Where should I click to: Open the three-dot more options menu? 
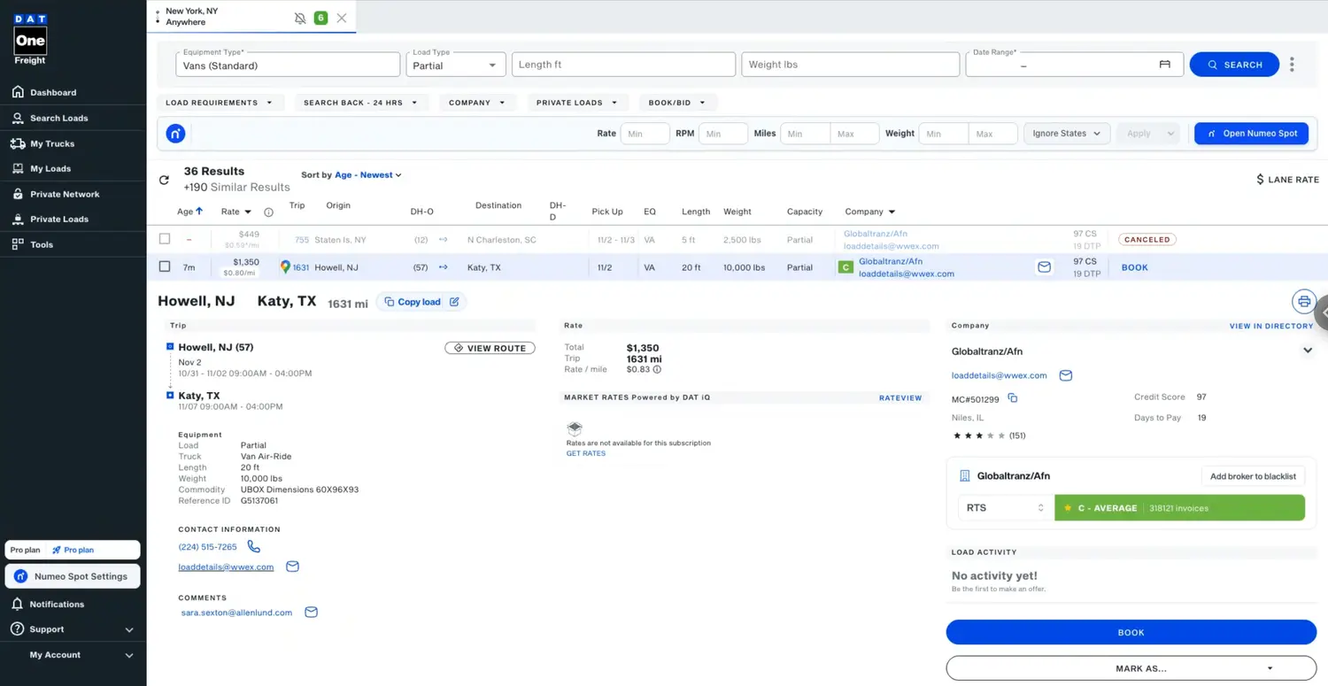click(x=1293, y=65)
